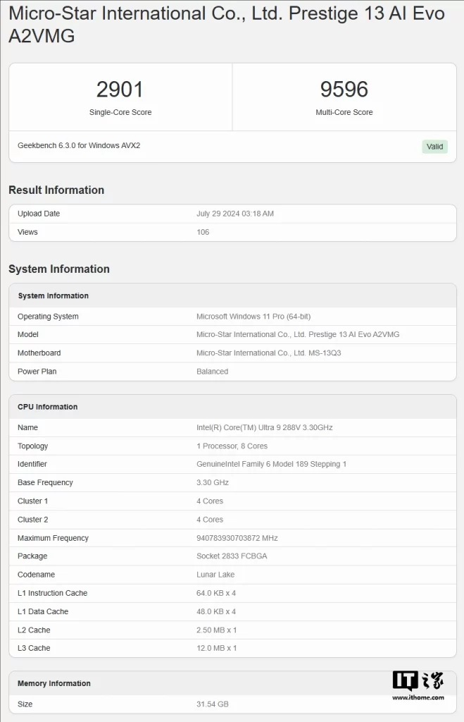
Task: Click the Single-Core Score value 2901
Action: coord(120,90)
